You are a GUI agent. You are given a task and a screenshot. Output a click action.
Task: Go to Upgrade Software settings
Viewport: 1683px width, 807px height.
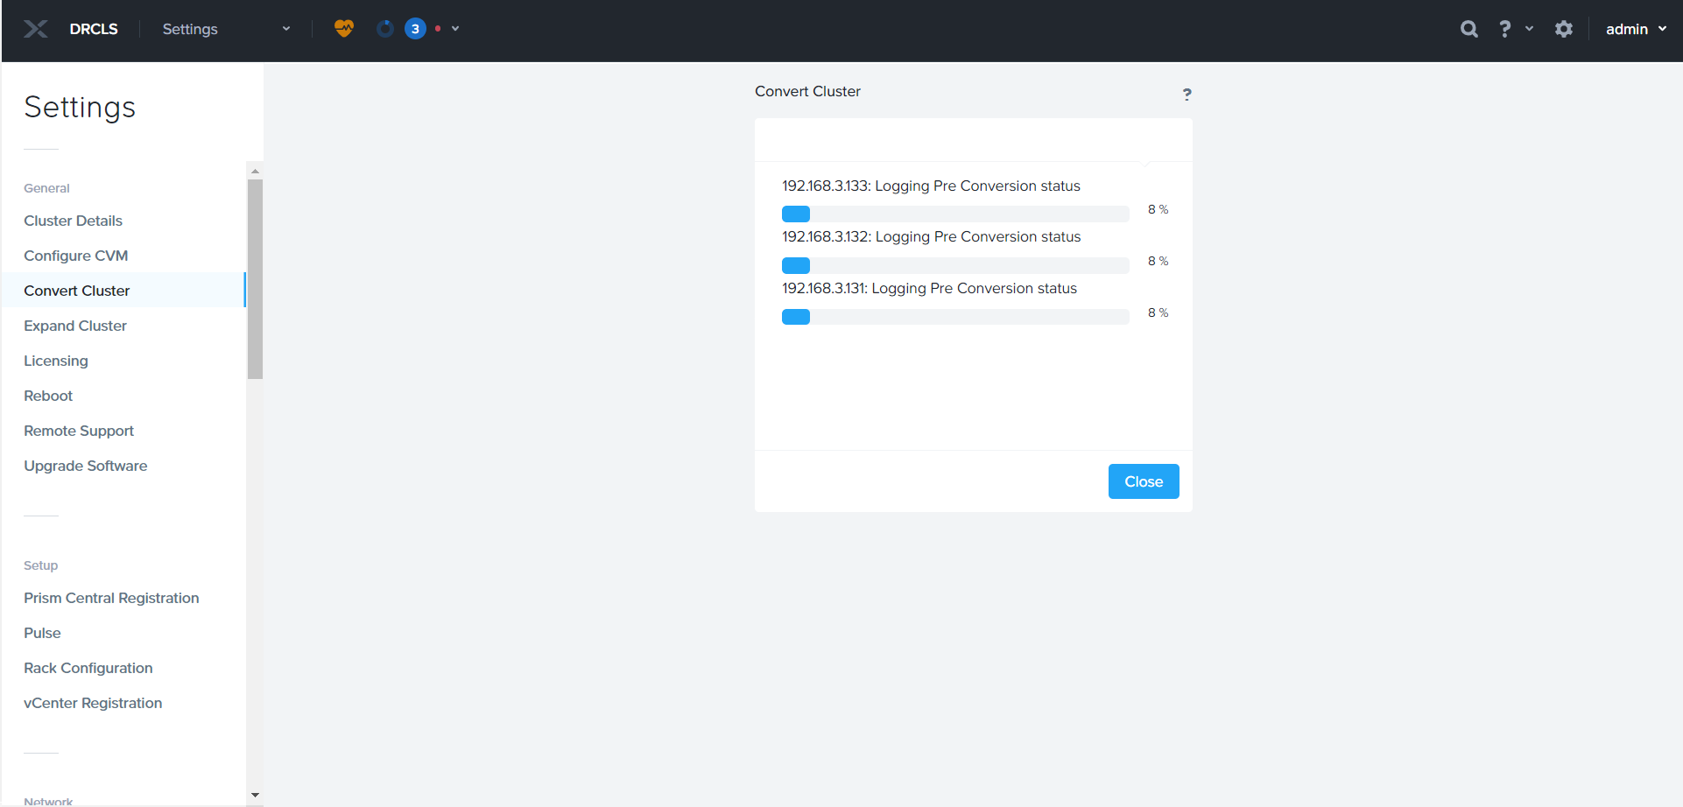(86, 466)
